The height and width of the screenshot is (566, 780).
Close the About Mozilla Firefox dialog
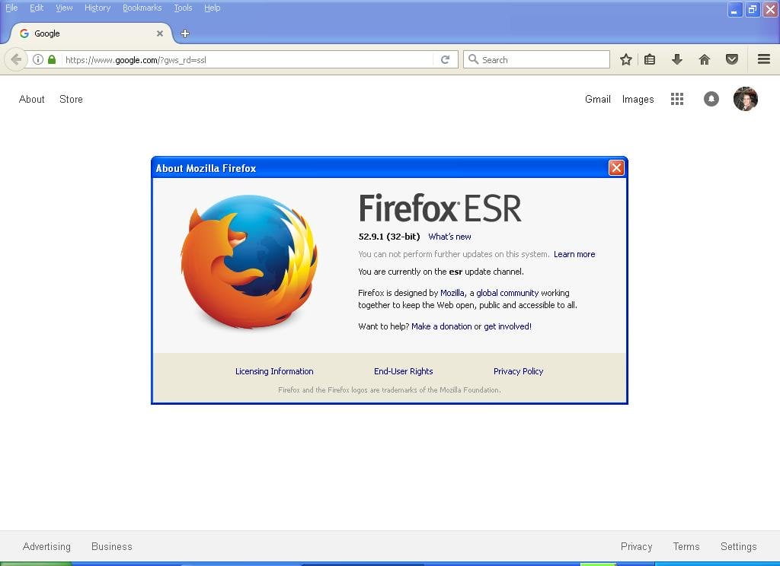pos(616,168)
